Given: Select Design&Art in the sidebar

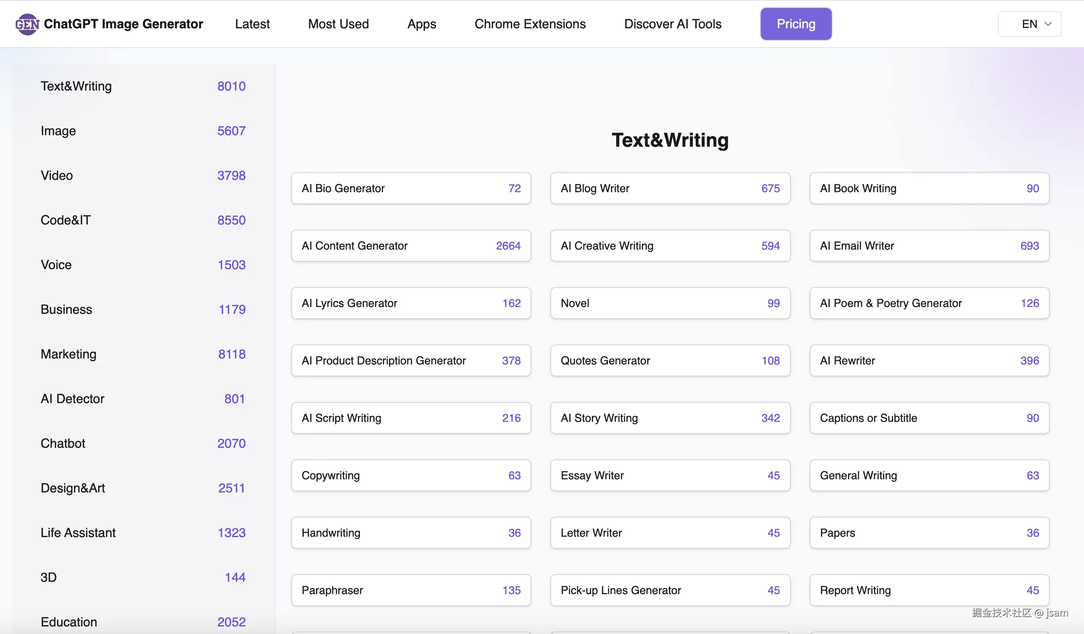Looking at the screenshot, I should pos(73,488).
